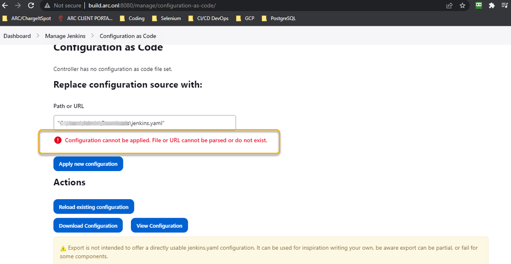Click the share page icon
511x264 pixels.
[449, 6]
